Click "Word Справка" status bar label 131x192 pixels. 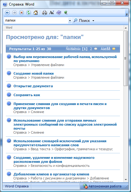pos(17,186)
